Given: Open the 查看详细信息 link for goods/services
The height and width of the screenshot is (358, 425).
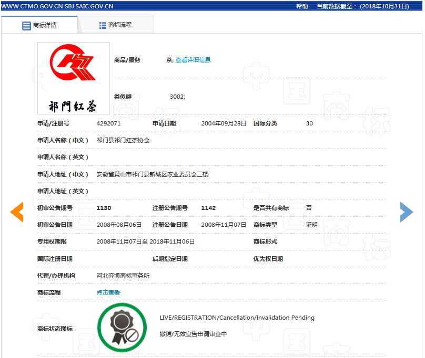Looking at the screenshot, I should pyautogui.click(x=193, y=60).
